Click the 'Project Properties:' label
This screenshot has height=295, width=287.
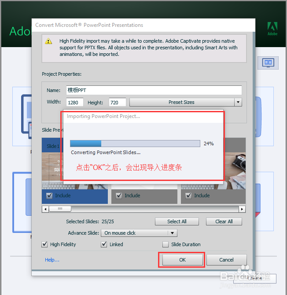pos(62,74)
